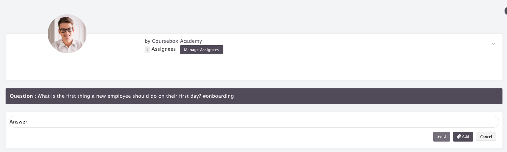Viewport: 507px width, 152px height.
Task: Click the assignee count badge showing 1
Action: 147,49
